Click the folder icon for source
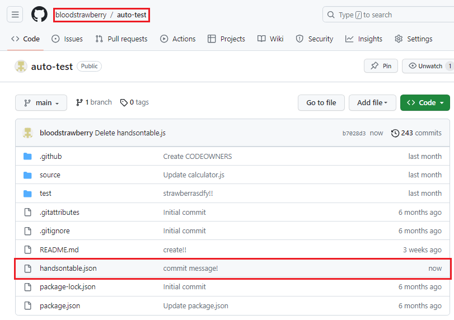 click(x=27, y=175)
